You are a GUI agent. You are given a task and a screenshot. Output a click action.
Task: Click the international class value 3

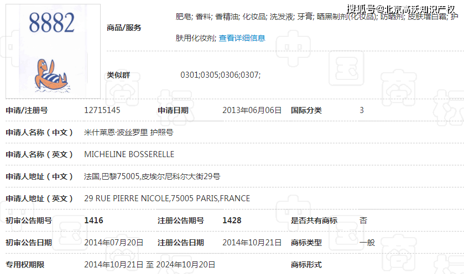(362, 110)
